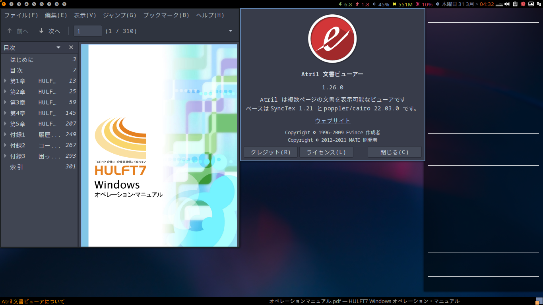Switch to workspace 6 indicator
Image resolution: width=543 pixels, height=305 pixels.
[x=41, y=4]
